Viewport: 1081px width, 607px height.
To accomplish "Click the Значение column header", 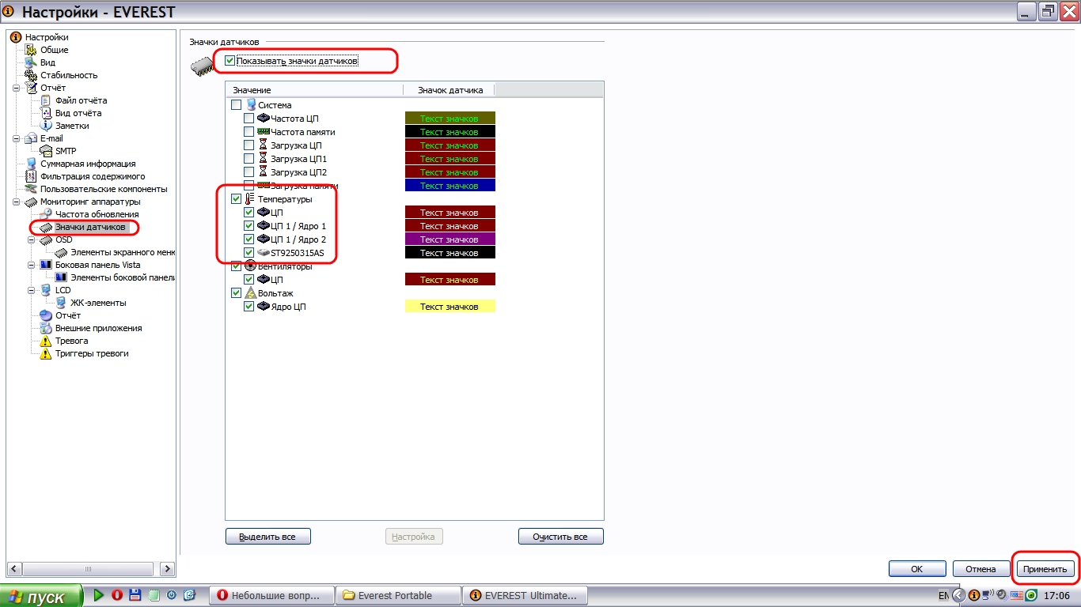I will [x=314, y=90].
